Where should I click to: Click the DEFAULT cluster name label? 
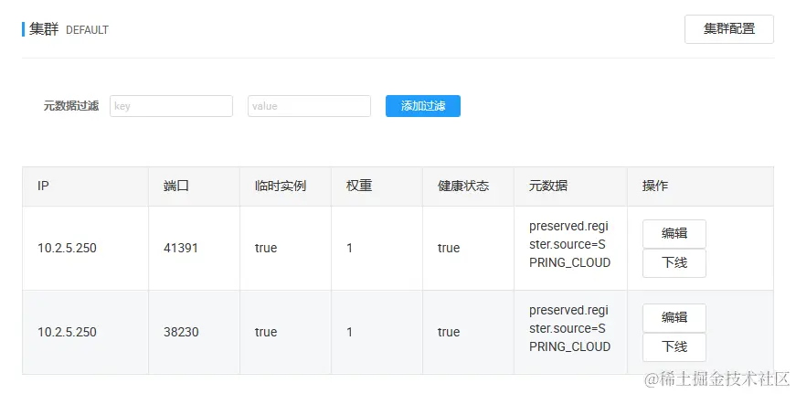tap(88, 30)
